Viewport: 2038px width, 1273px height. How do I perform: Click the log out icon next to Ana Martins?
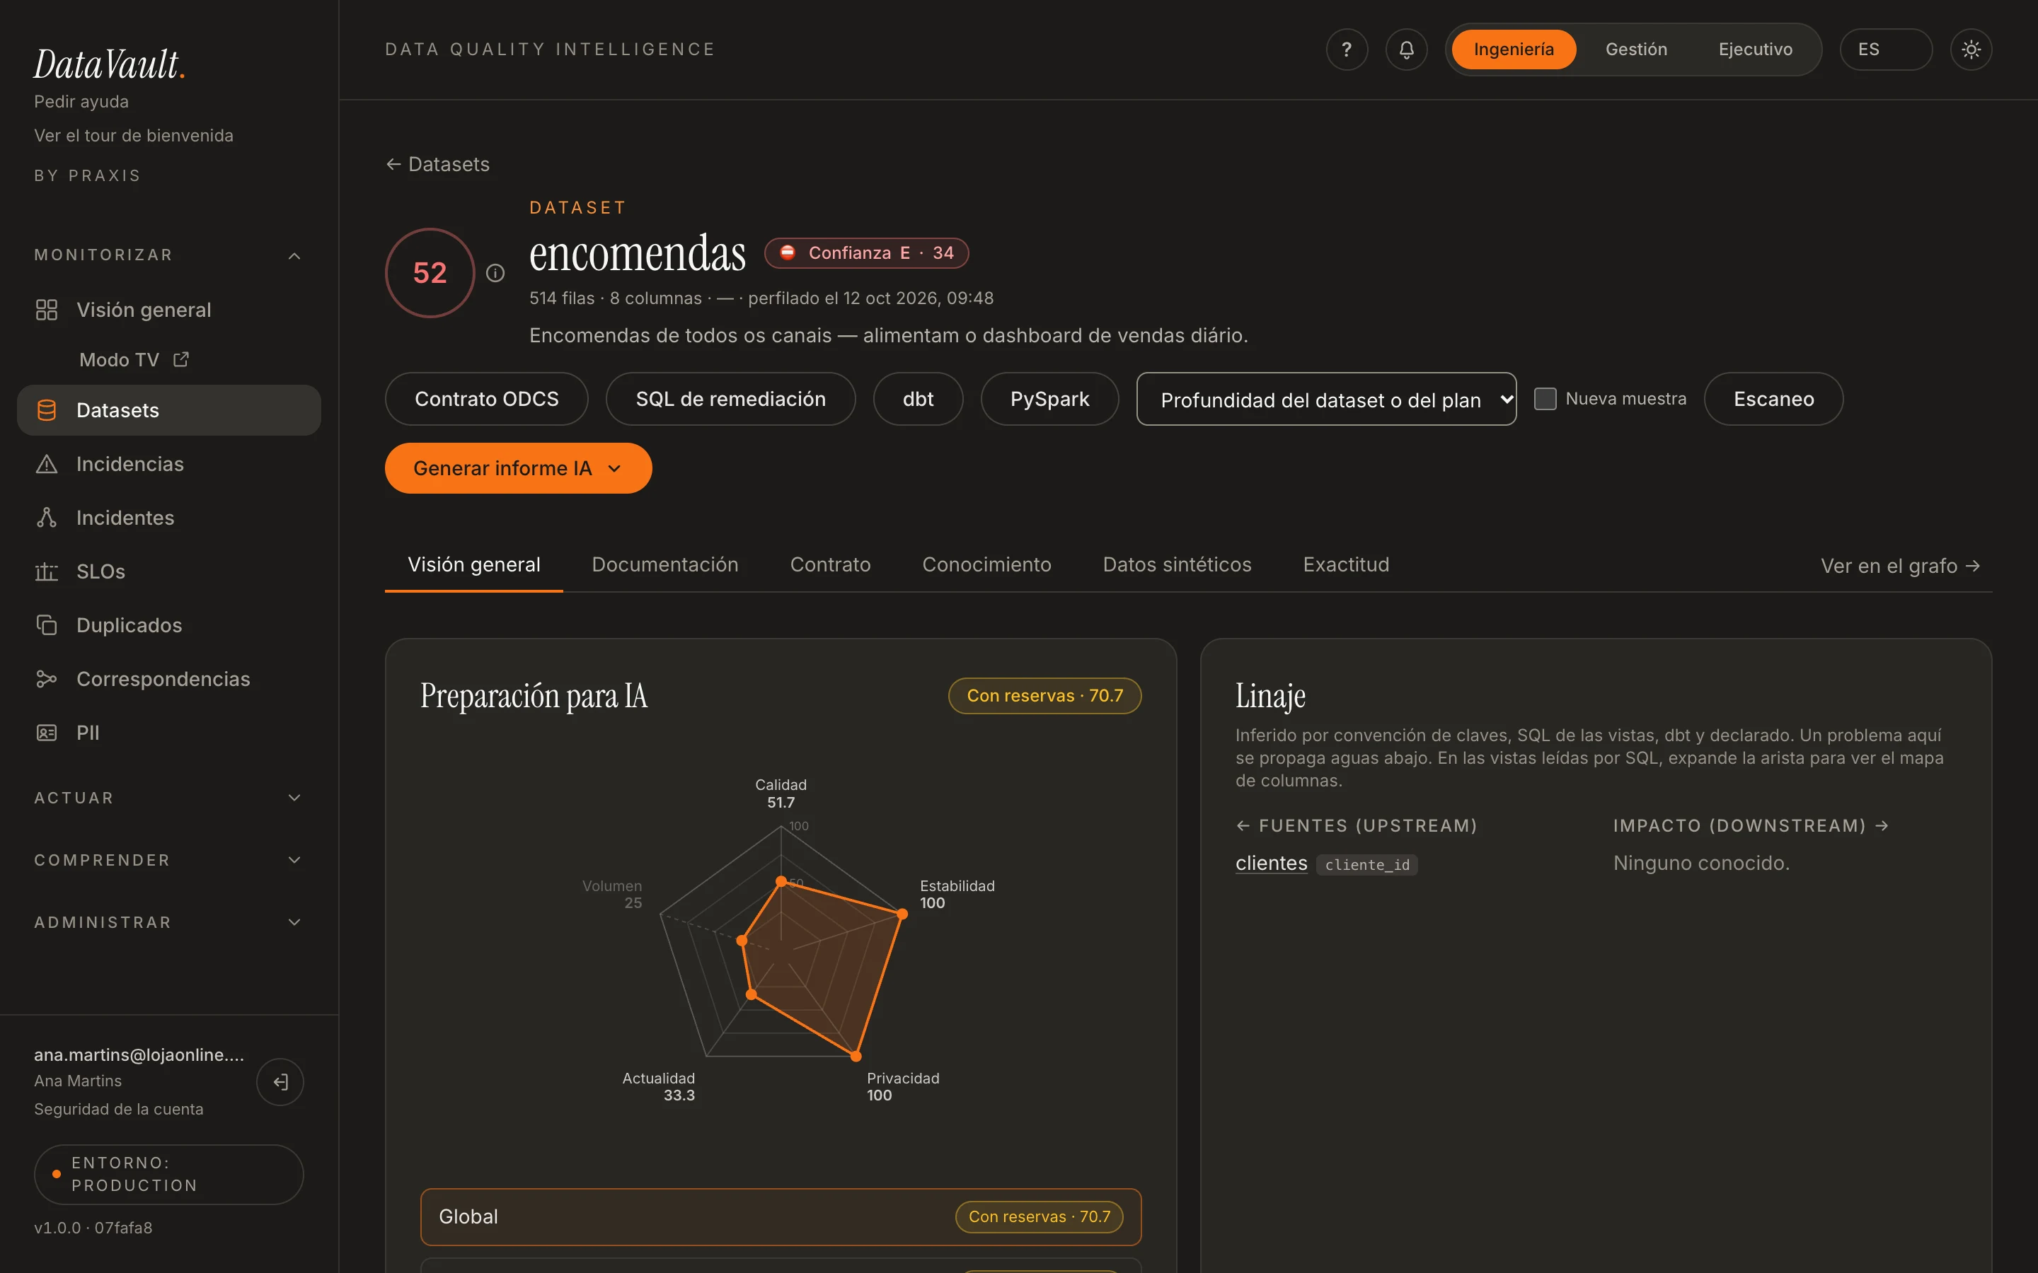point(280,1082)
